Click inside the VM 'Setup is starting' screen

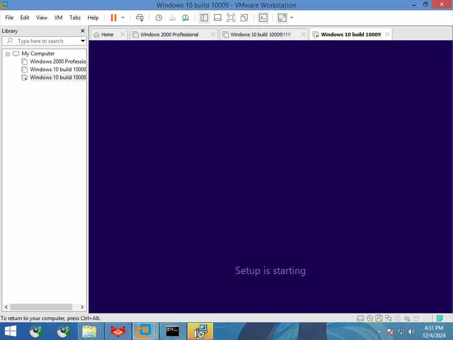(270, 177)
